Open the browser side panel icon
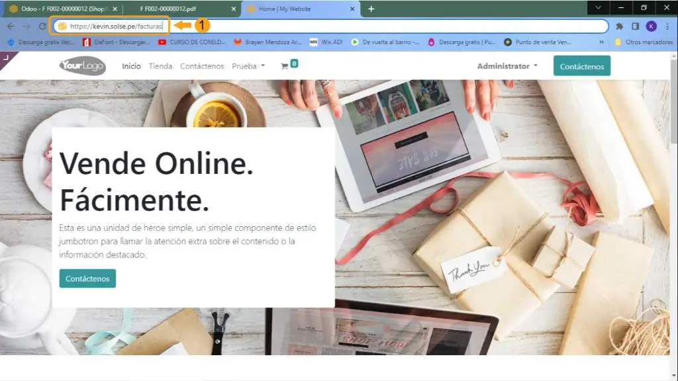 (636, 26)
